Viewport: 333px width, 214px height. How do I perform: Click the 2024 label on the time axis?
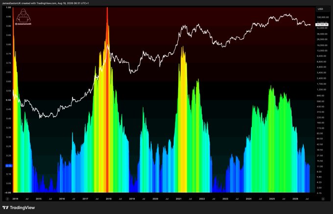(249, 199)
